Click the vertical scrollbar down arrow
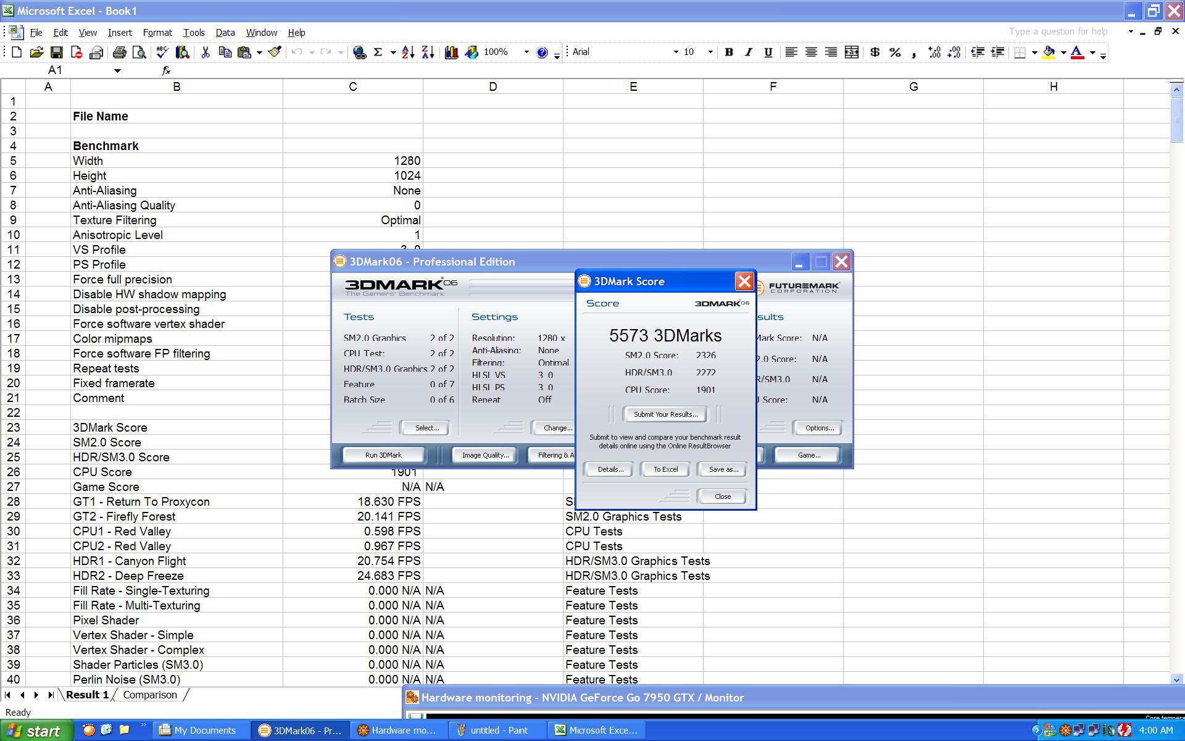Screen dimensions: 1185x741 point(1176,679)
